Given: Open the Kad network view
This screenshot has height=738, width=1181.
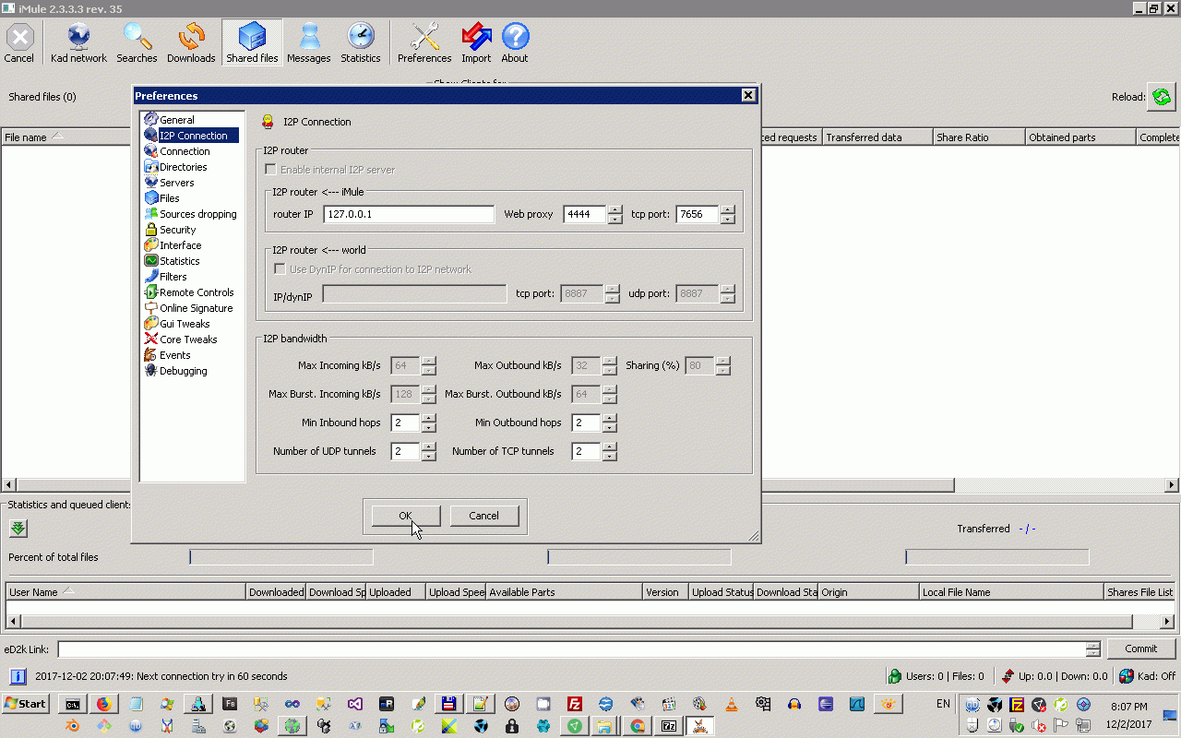Looking at the screenshot, I should click(x=78, y=43).
